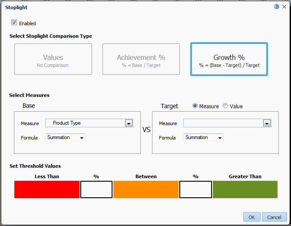Open Target Formula Summation dropdown

click(203, 137)
